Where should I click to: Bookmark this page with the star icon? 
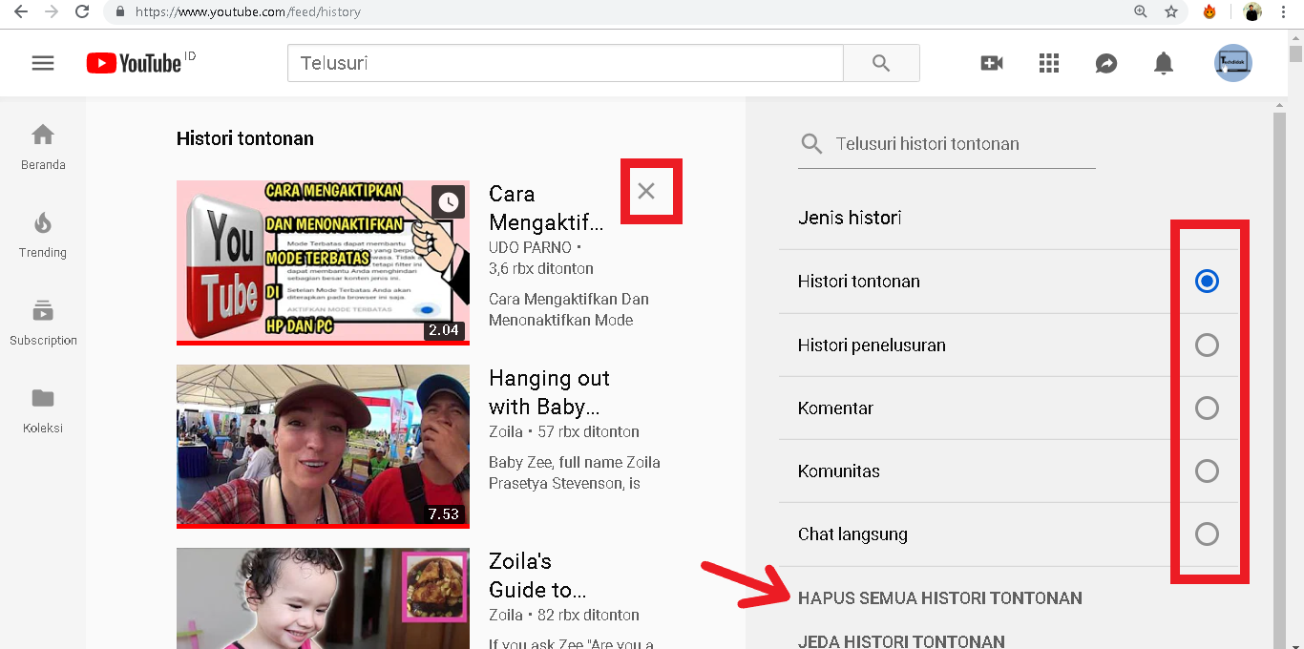1171,11
